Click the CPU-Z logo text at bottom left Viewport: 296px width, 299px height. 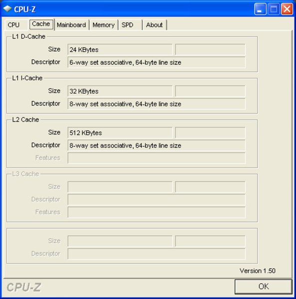(23, 287)
